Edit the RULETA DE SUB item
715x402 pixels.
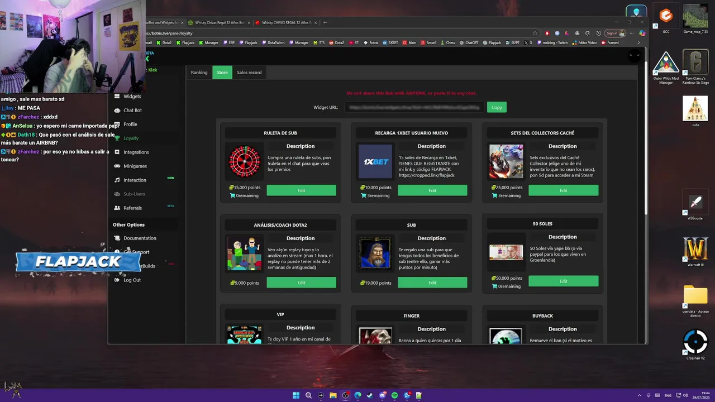pyautogui.click(x=301, y=190)
